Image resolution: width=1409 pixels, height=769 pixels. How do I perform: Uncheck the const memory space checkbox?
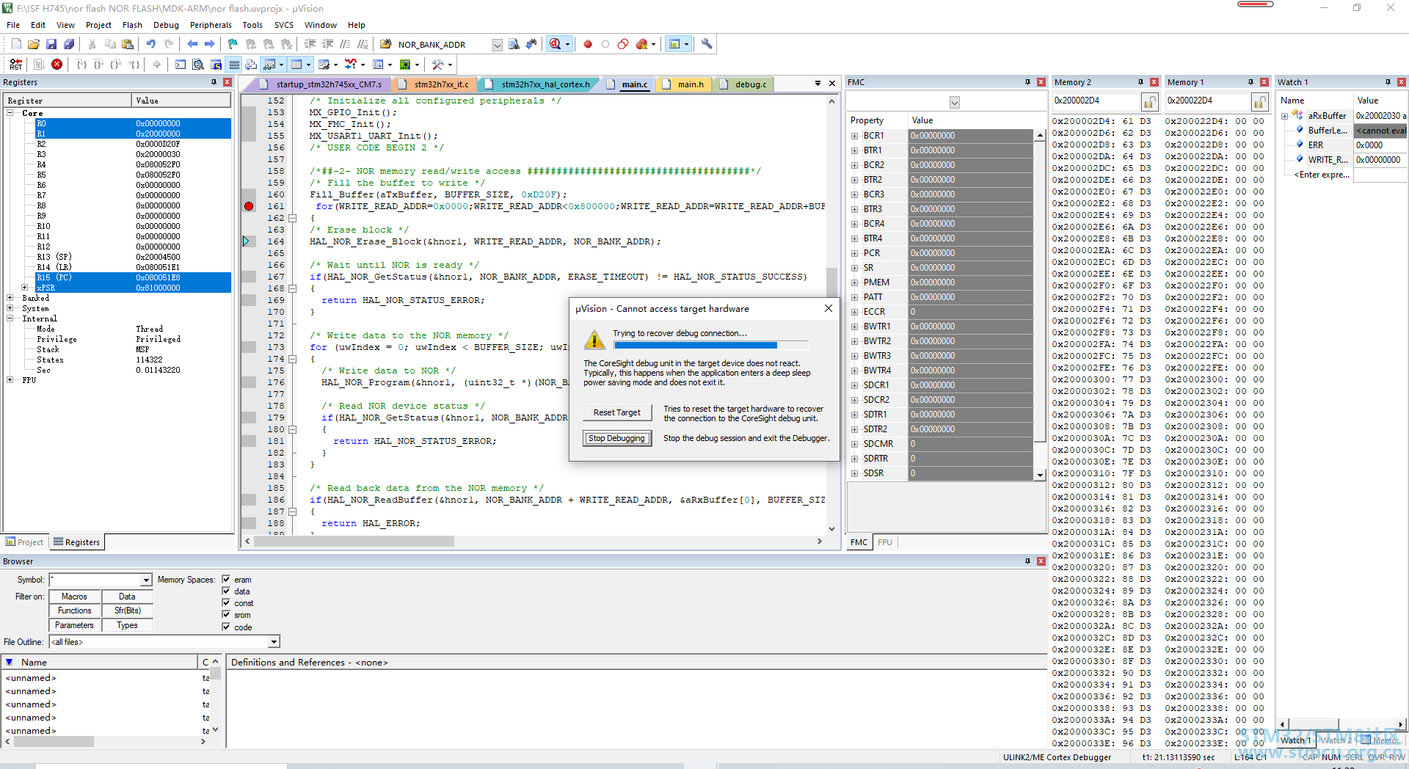226,602
